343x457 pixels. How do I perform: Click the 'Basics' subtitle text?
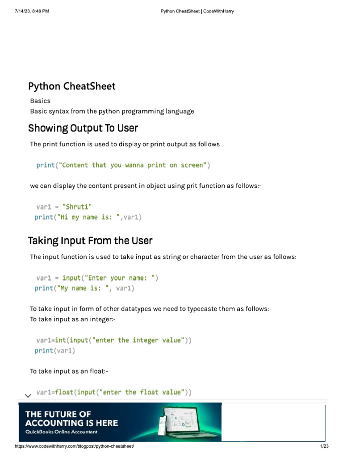tap(40, 101)
